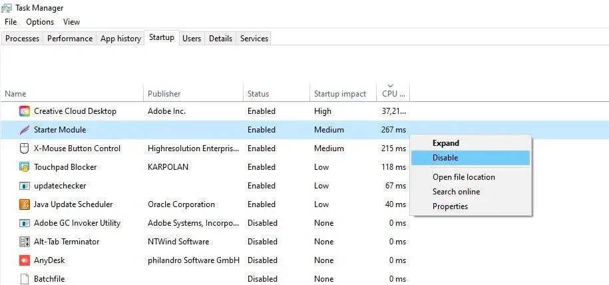Sort by the Startup impact column header
This screenshot has height=285, width=609.
pos(343,94)
